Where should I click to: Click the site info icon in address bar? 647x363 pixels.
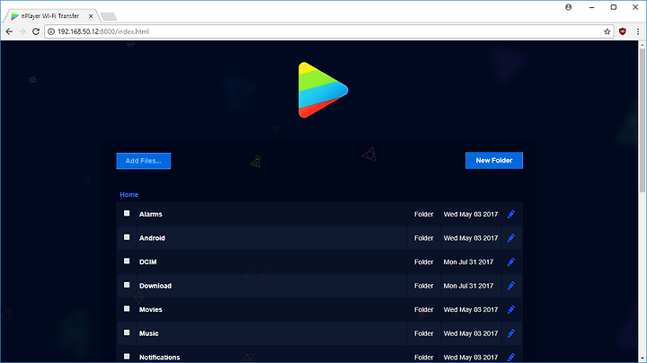point(51,31)
